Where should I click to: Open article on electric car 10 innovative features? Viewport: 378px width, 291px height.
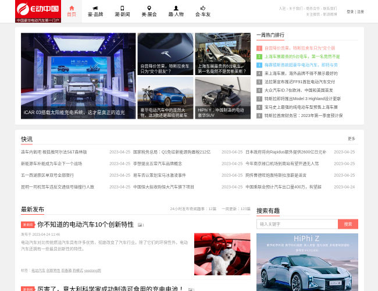[x=85, y=225]
